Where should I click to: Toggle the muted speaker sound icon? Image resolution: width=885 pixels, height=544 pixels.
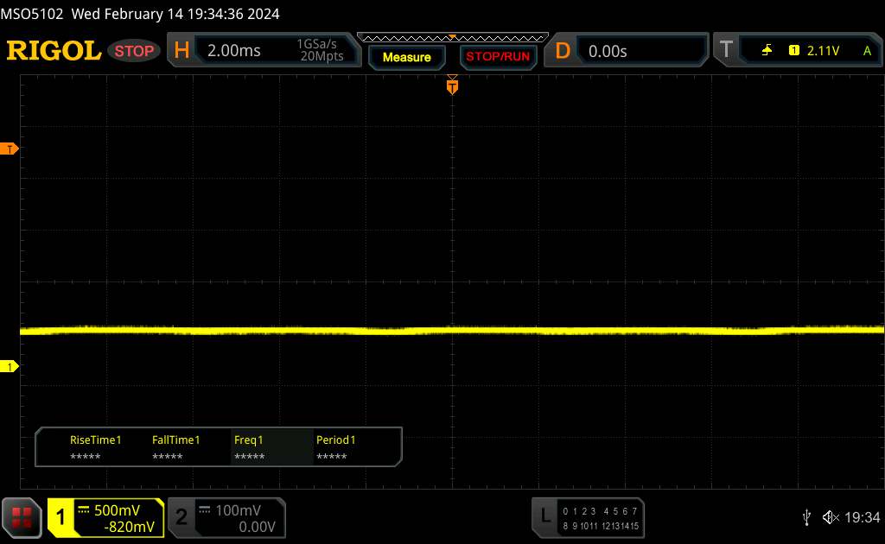[831, 517]
